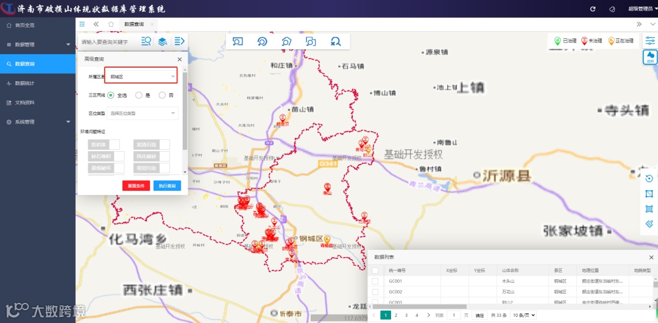
Task: Toggle the 泥渣石流 switch
Action: click(152, 144)
